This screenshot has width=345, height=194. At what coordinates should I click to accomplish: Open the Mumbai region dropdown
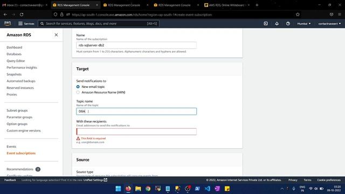coord(304,24)
